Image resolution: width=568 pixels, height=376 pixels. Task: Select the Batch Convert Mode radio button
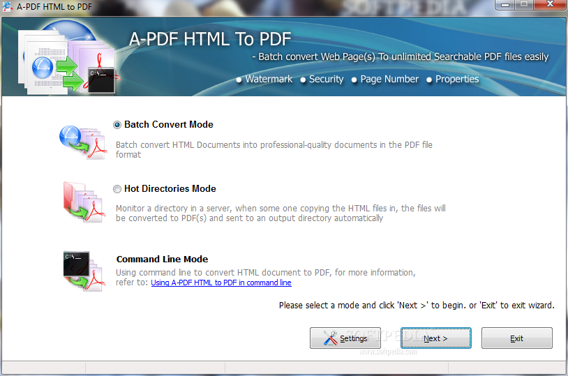(117, 125)
